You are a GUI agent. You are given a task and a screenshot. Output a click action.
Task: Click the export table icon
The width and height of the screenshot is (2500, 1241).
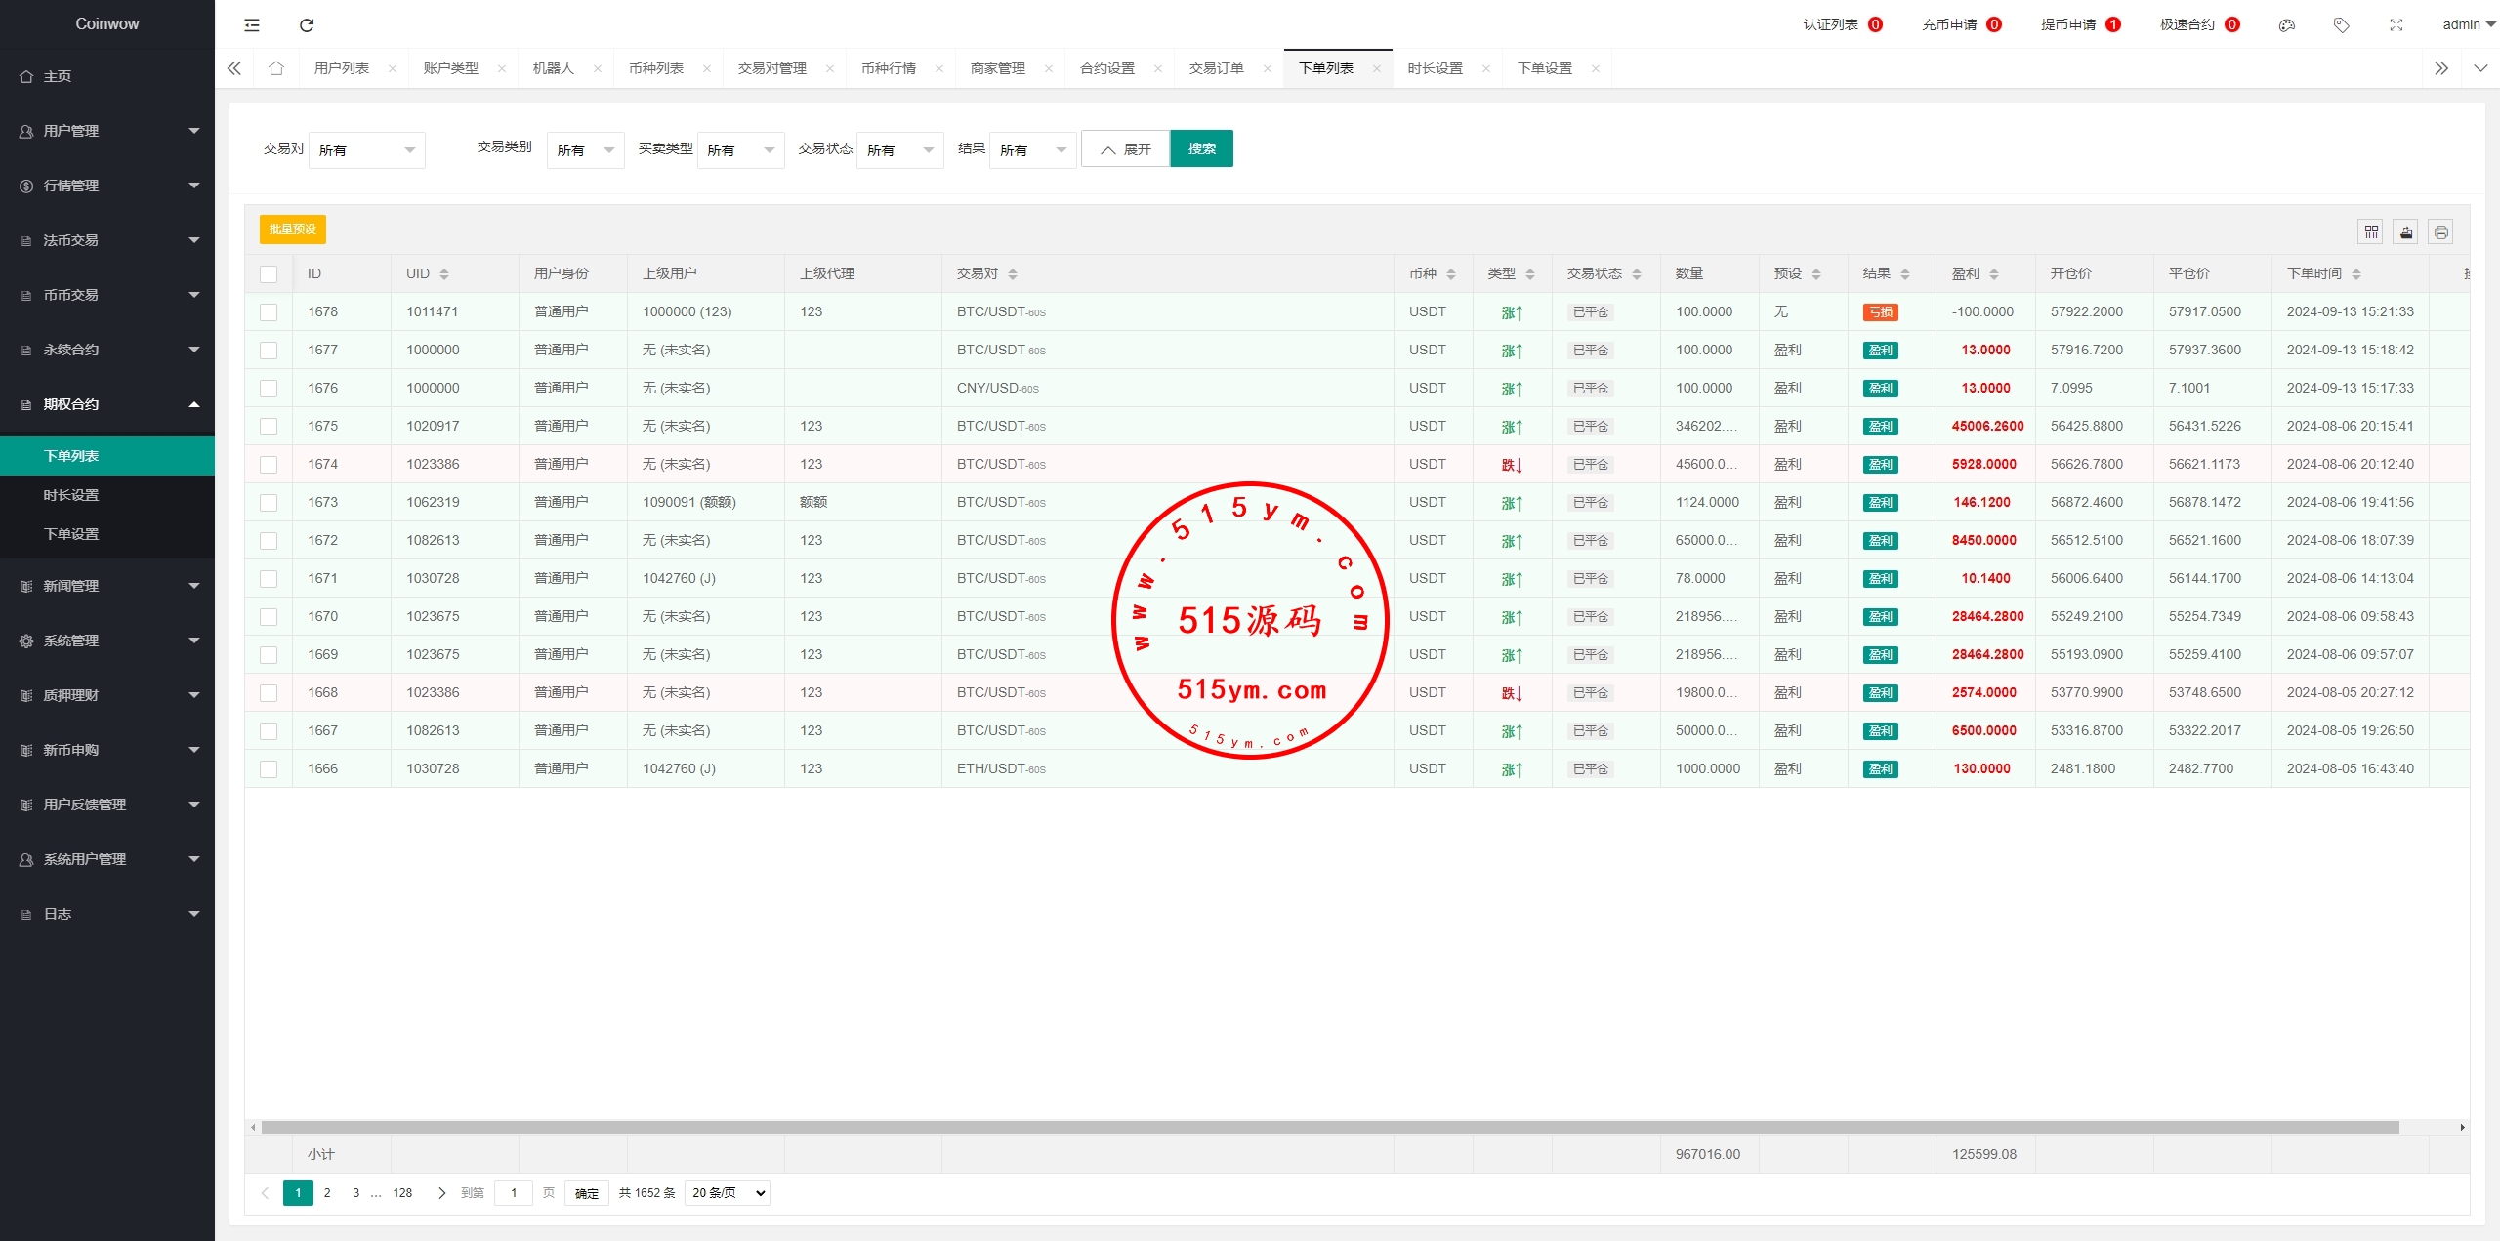click(2406, 231)
